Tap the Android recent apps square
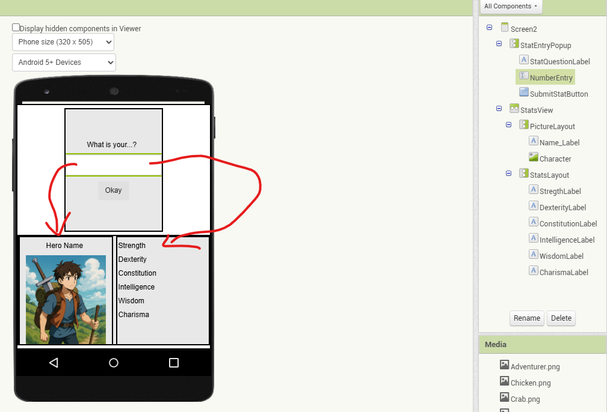The width and height of the screenshot is (607, 412). (x=174, y=363)
